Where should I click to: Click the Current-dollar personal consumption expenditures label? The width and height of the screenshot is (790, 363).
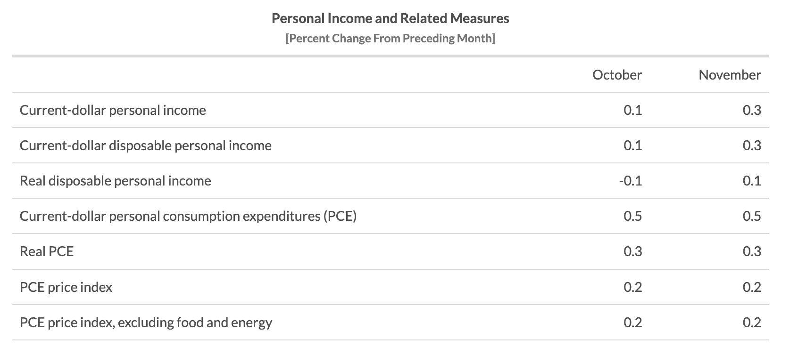coord(188,216)
